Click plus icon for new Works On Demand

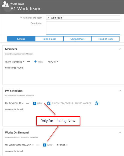[x=45, y=145]
